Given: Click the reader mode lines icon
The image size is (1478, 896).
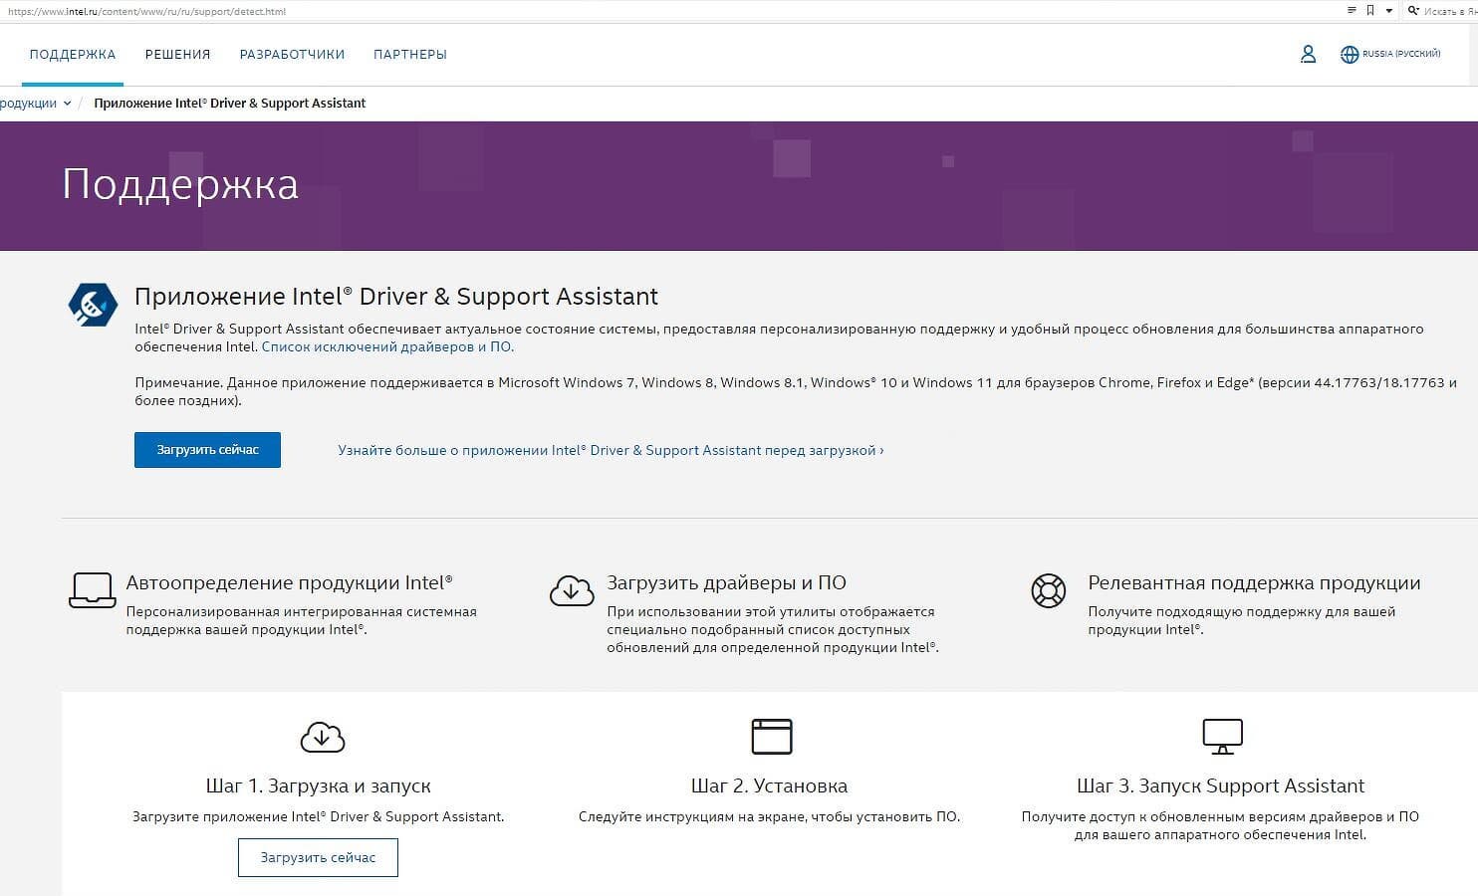Looking at the screenshot, I should pyautogui.click(x=1352, y=11).
